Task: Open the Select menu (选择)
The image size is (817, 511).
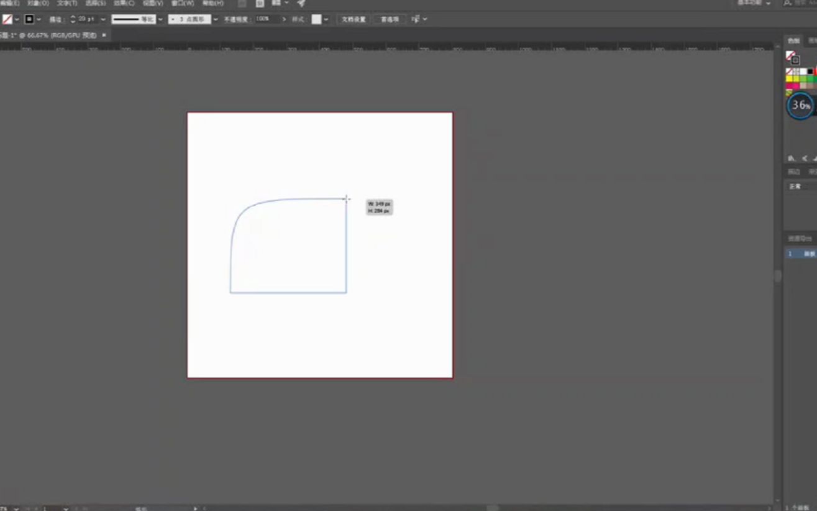Action: click(x=95, y=3)
